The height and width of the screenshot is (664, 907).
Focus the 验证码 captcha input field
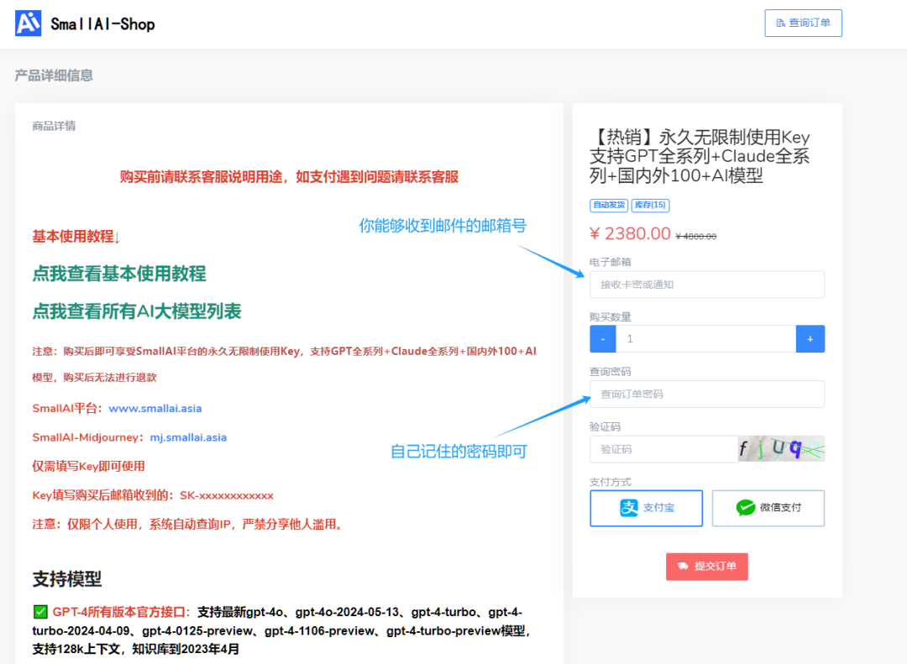[664, 449]
